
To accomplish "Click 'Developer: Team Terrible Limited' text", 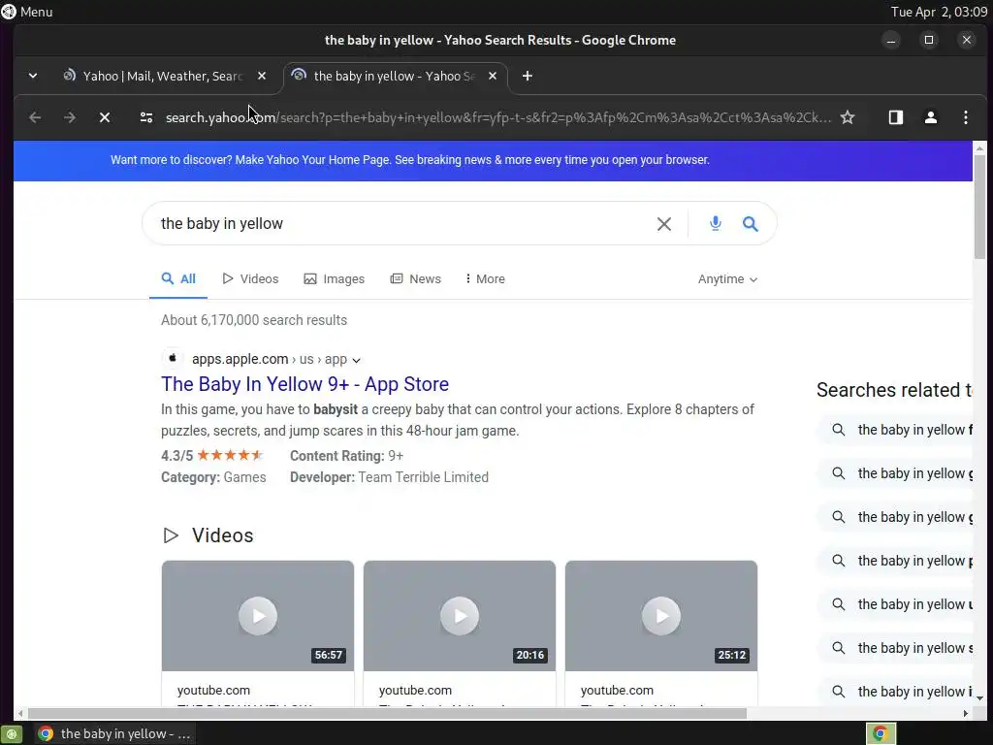I will coord(389,477).
